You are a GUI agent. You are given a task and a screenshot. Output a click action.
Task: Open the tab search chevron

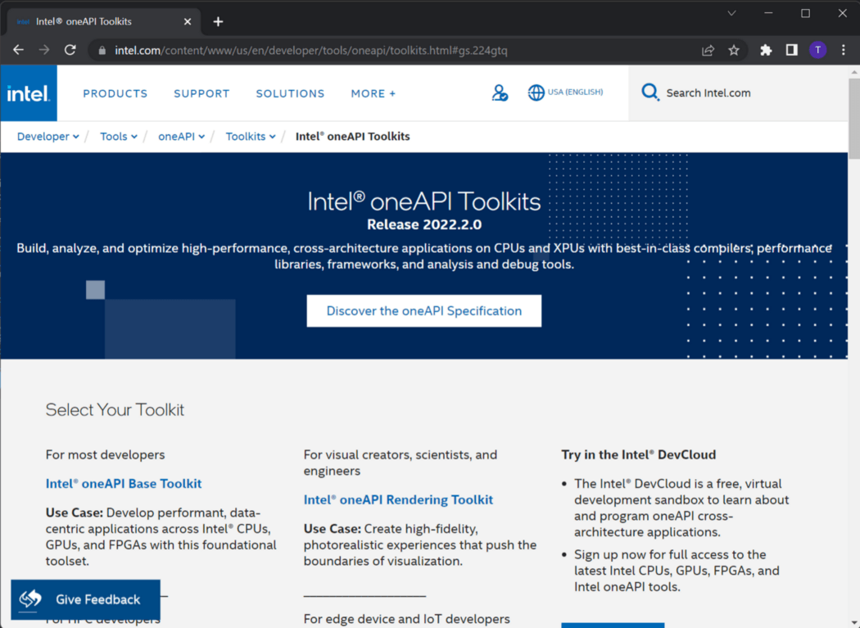click(x=731, y=13)
